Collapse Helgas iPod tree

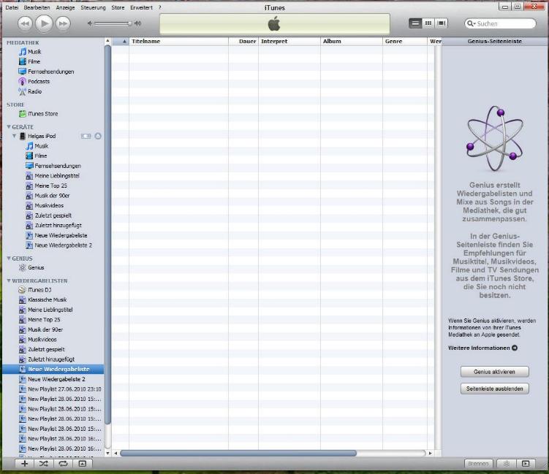(x=15, y=136)
